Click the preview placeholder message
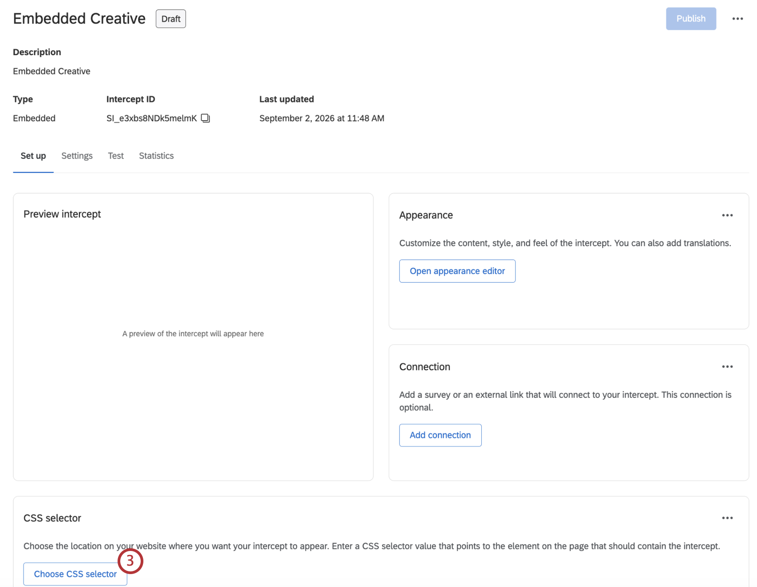 (x=193, y=334)
